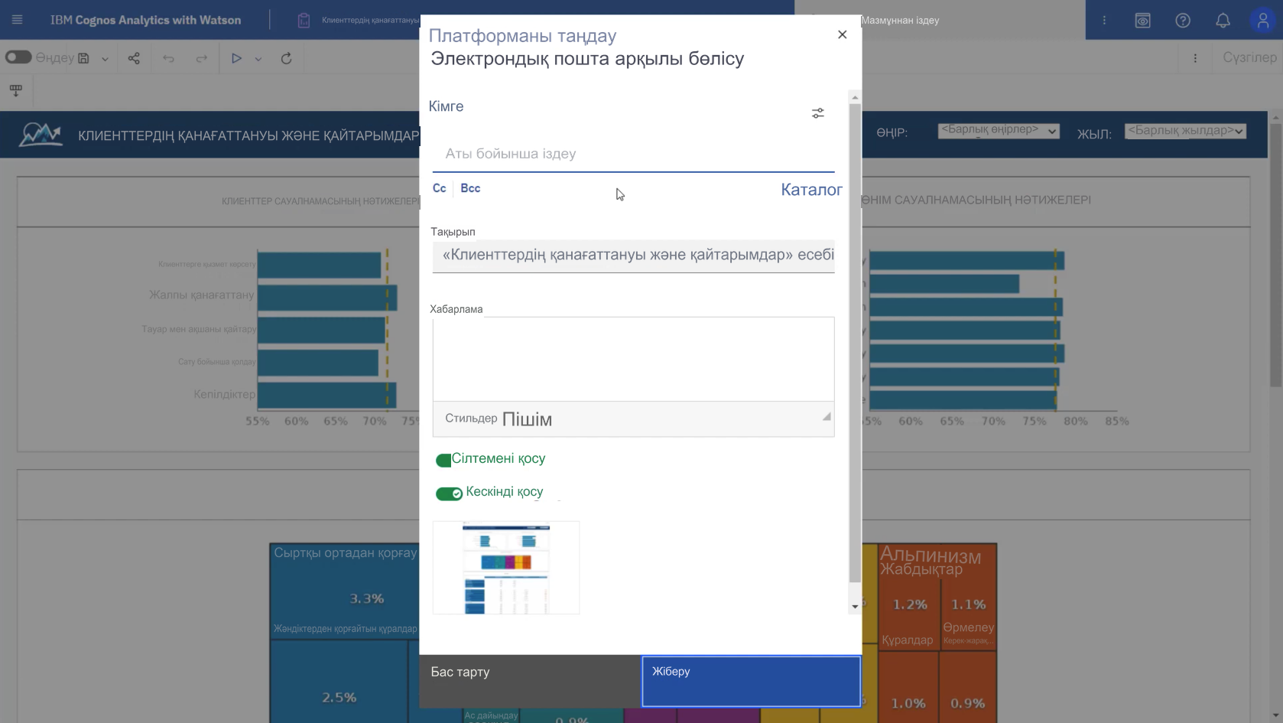Click the refresh icon in toolbar
Image resolution: width=1283 pixels, height=723 pixels.
[x=286, y=58]
